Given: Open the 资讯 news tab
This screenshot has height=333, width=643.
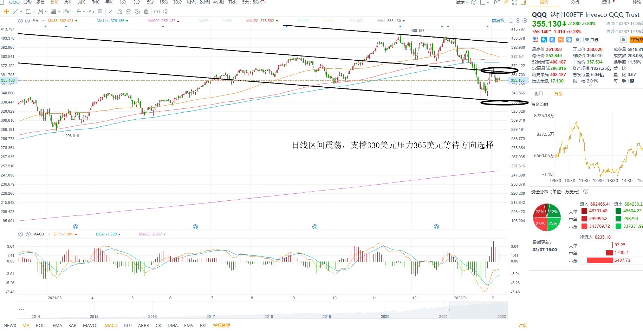Looking at the screenshot, I should (x=606, y=2).
